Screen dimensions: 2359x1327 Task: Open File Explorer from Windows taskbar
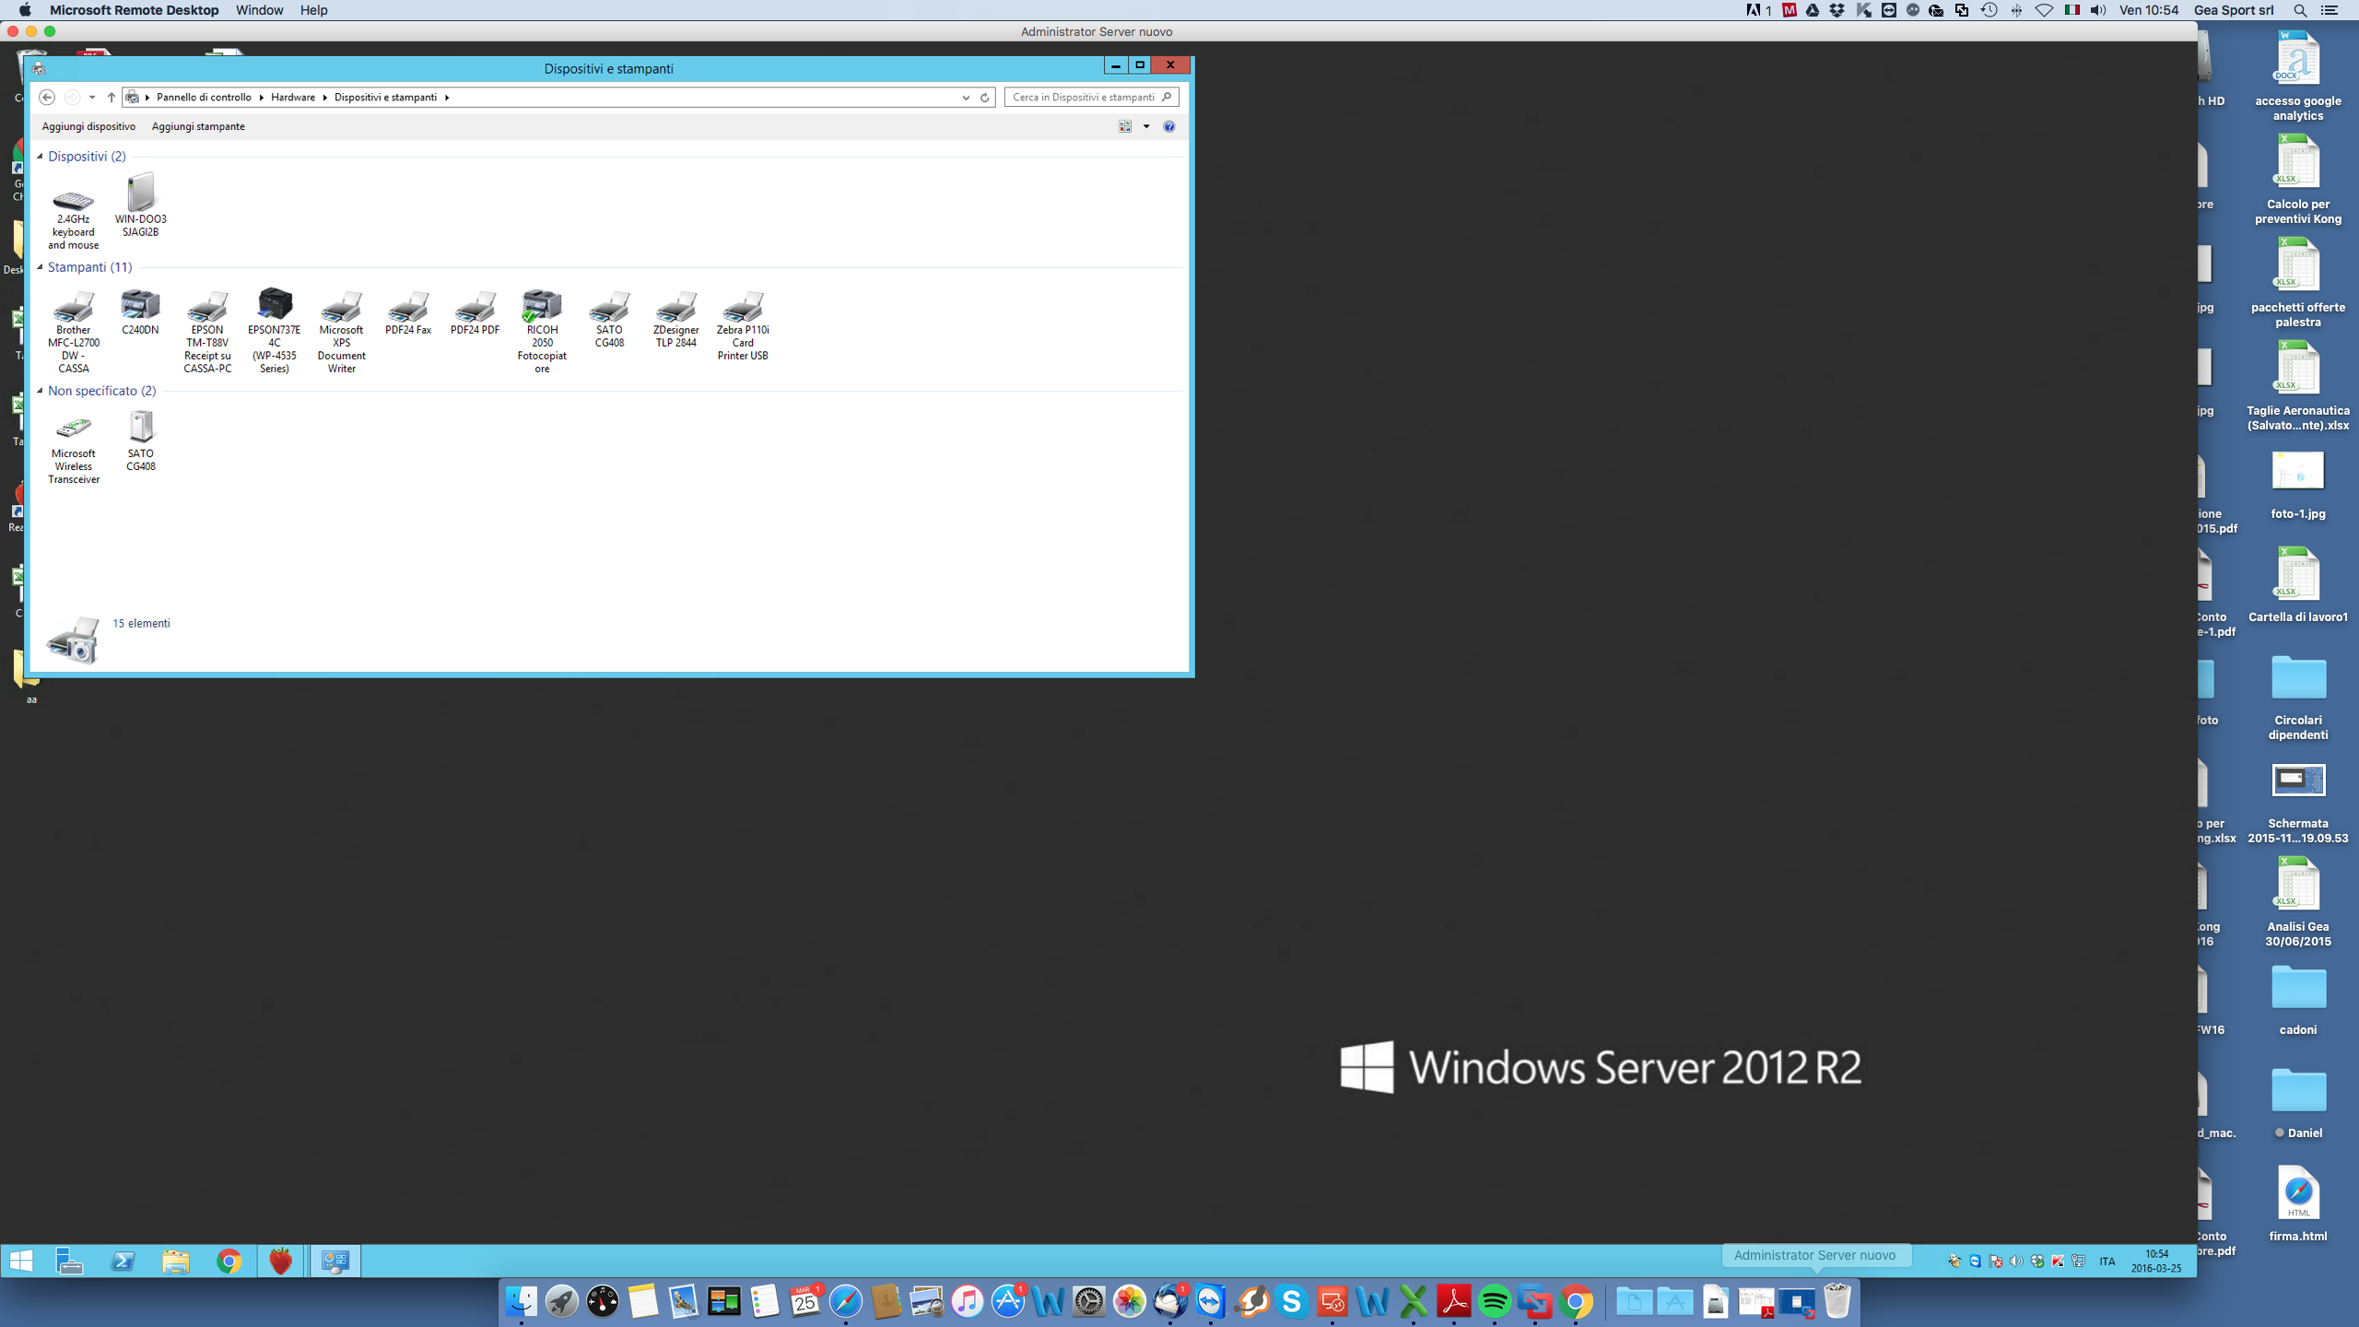point(175,1261)
